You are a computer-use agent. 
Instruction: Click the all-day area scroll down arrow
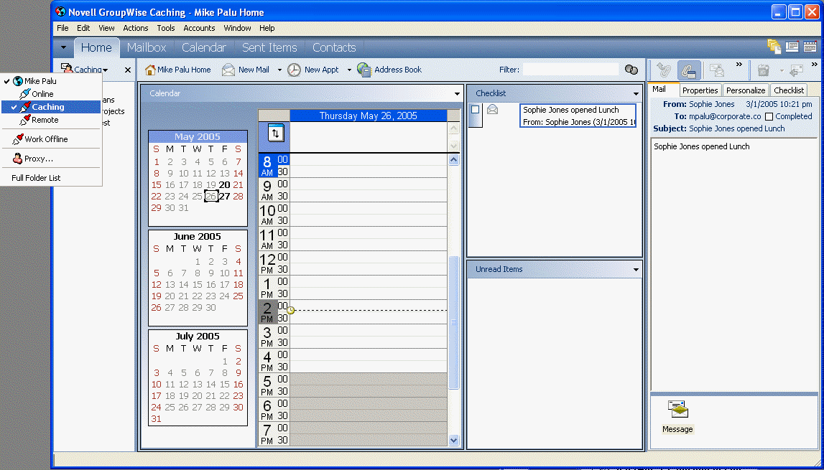tap(454, 146)
